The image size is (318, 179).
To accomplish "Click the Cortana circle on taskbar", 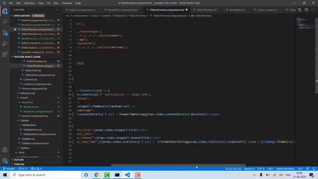I will 86,175.
